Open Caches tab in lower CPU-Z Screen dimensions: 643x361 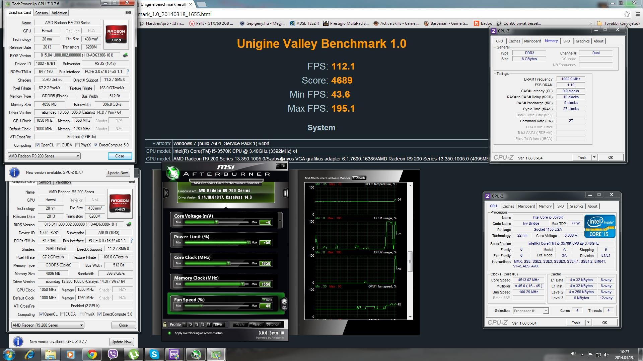pos(508,206)
